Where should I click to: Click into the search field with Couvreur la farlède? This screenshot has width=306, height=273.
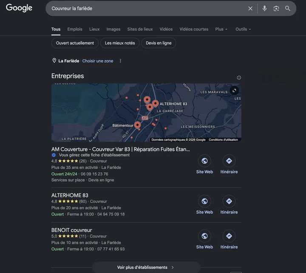(146, 9)
